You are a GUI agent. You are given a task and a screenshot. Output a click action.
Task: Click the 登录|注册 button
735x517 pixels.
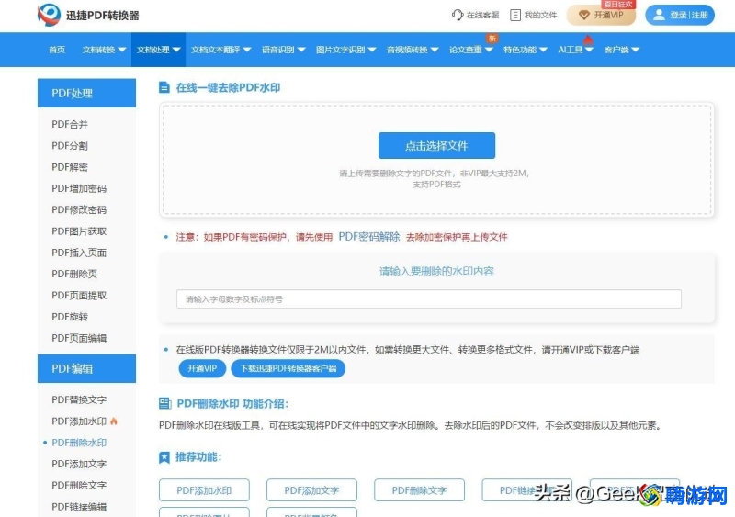[x=680, y=15]
